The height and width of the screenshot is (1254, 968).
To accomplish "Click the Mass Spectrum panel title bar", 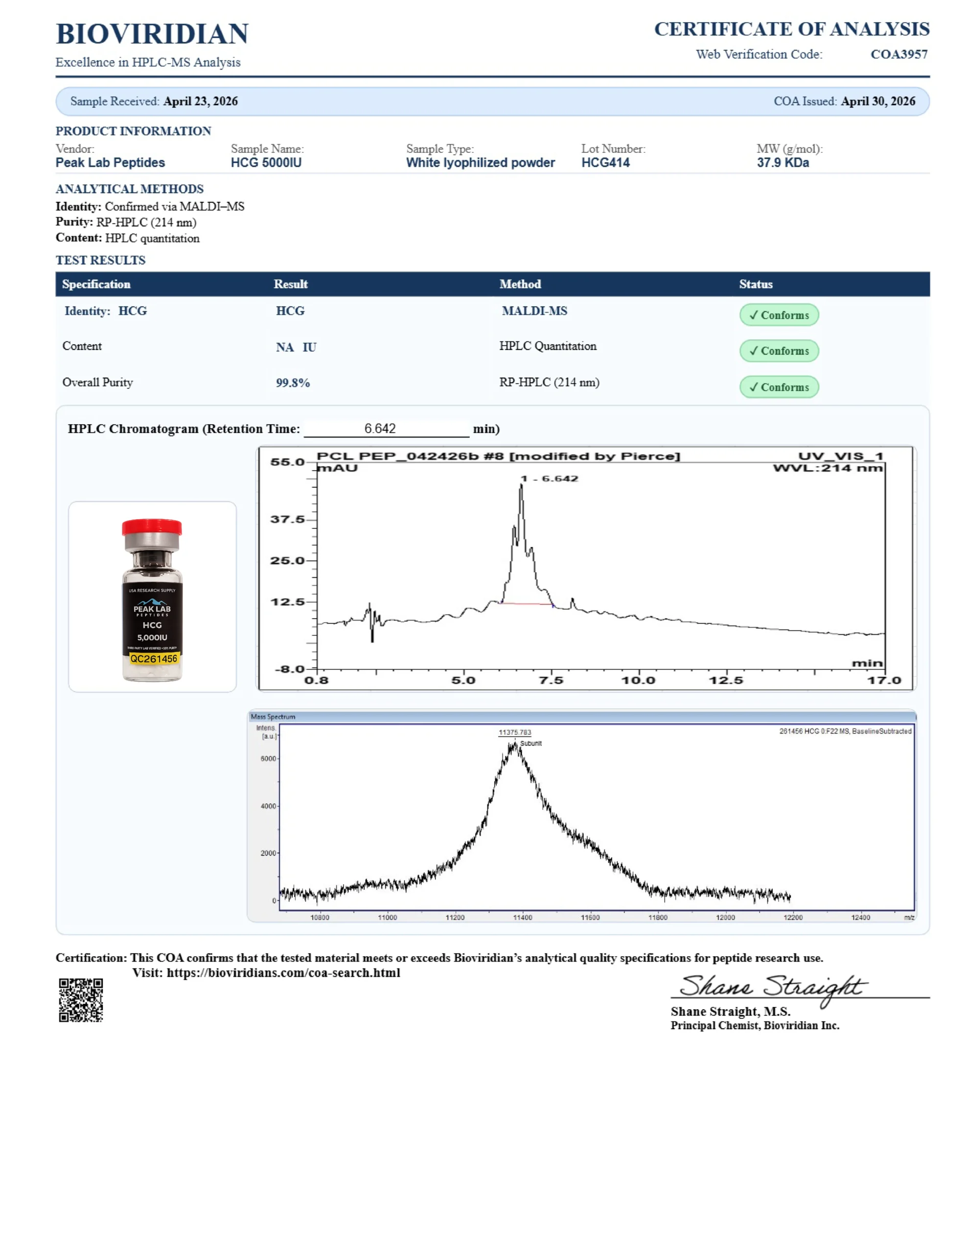I will pos(582,717).
